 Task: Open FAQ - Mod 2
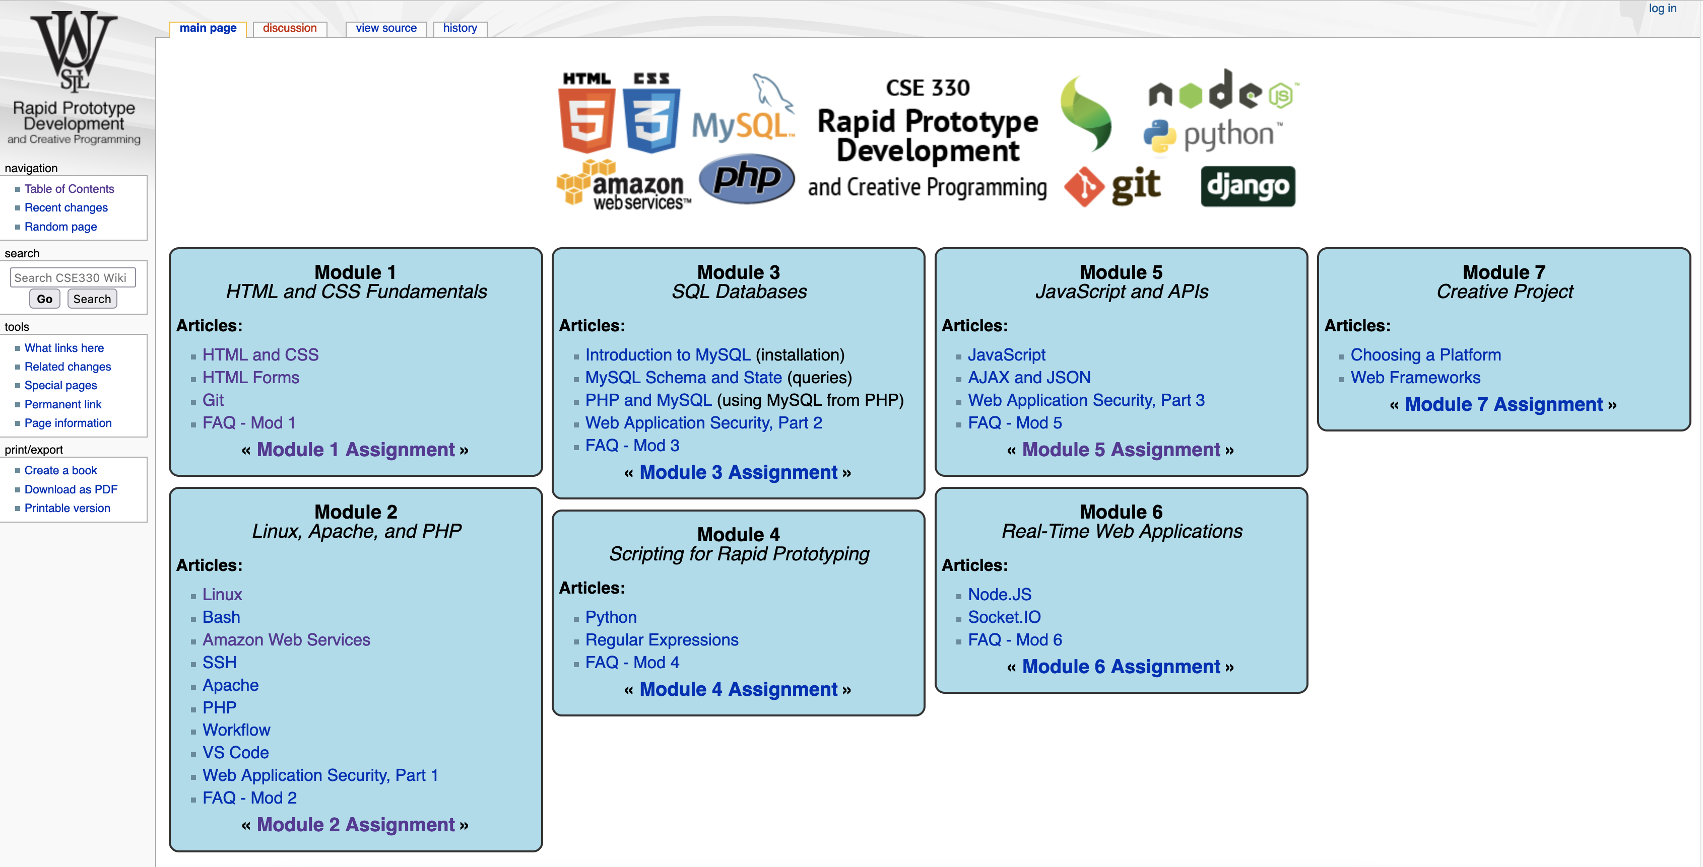250,799
